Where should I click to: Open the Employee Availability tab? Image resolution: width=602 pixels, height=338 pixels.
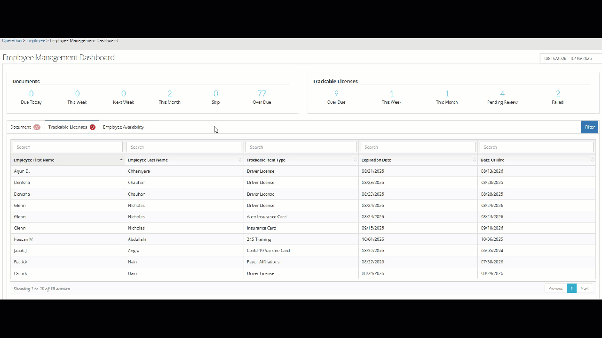[x=123, y=127]
